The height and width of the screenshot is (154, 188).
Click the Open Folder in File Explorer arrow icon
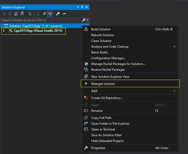[x=86, y=123]
